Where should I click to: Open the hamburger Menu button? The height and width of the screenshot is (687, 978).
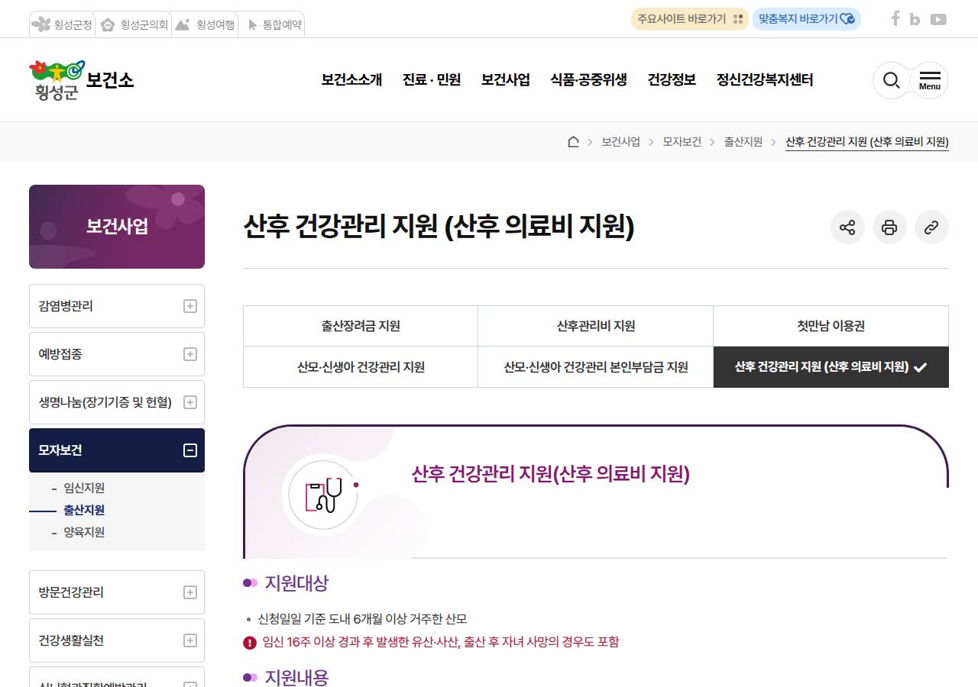pyautogui.click(x=930, y=80)
